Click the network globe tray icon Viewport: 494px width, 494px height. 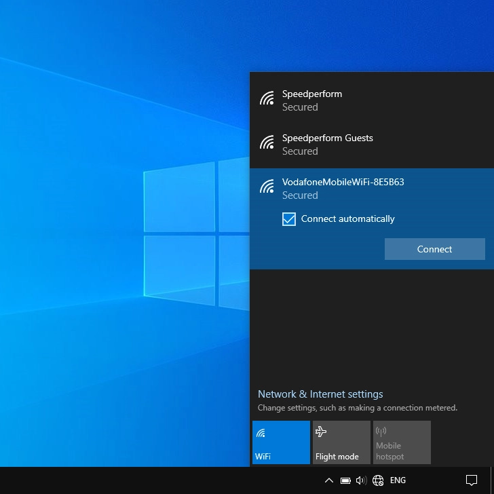[378, 480]
